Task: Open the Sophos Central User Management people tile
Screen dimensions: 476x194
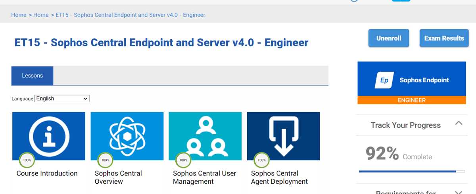Action: [205, 136]
